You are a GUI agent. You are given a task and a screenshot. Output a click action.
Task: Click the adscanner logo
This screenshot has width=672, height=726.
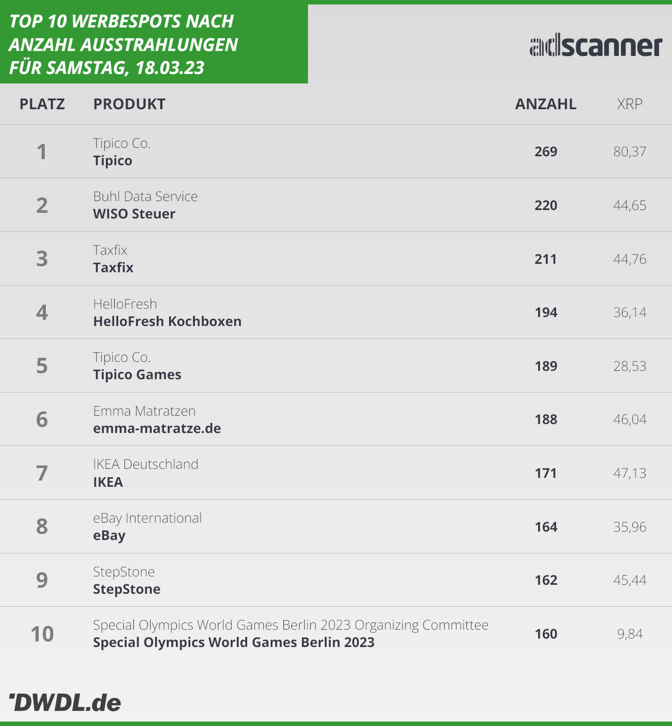(x=596, y=46)
